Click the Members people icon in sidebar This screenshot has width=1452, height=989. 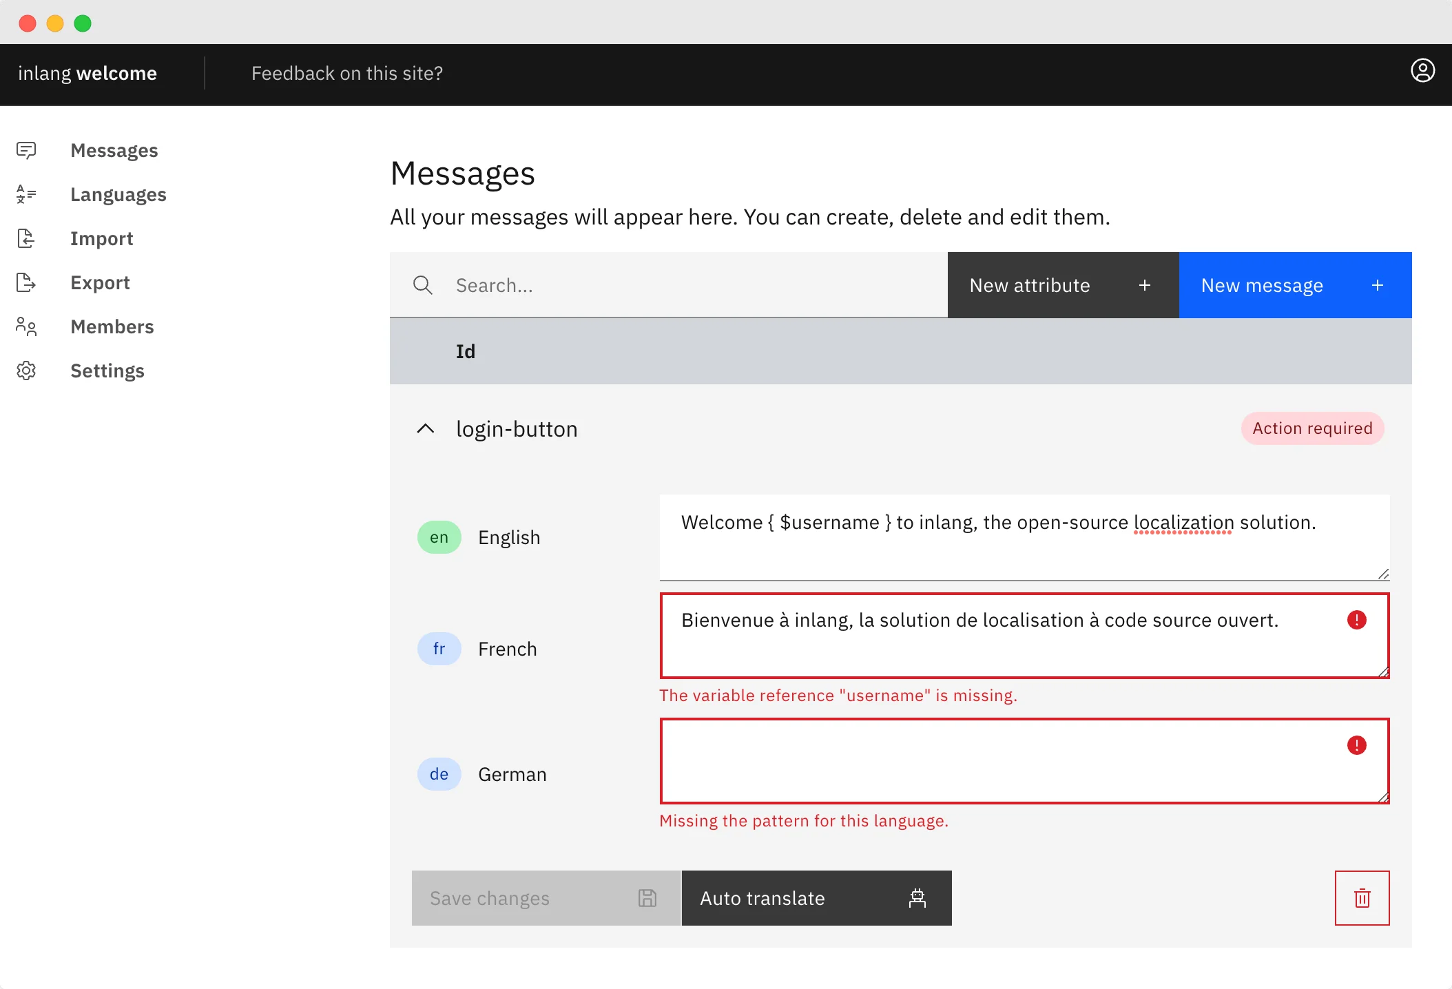tap(26, 326)
